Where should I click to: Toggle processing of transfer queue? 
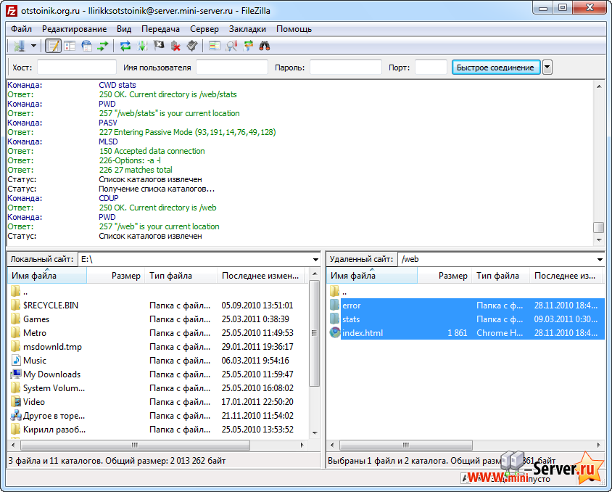coord(142,46)
